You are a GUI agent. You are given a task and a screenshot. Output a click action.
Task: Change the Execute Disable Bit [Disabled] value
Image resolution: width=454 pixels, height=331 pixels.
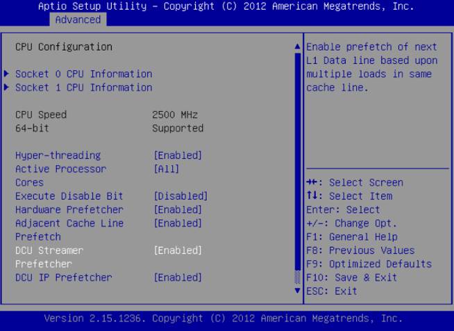click(180, 196)
